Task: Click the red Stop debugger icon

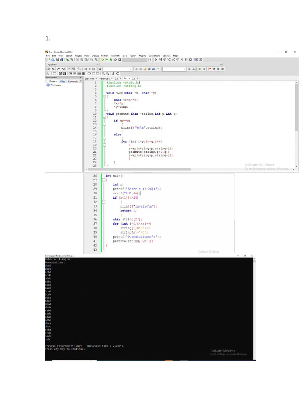Action: coord(191,60)
